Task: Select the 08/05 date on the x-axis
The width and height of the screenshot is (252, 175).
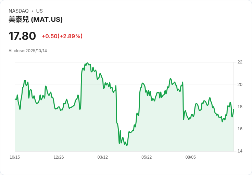Action: coord(190,157)
